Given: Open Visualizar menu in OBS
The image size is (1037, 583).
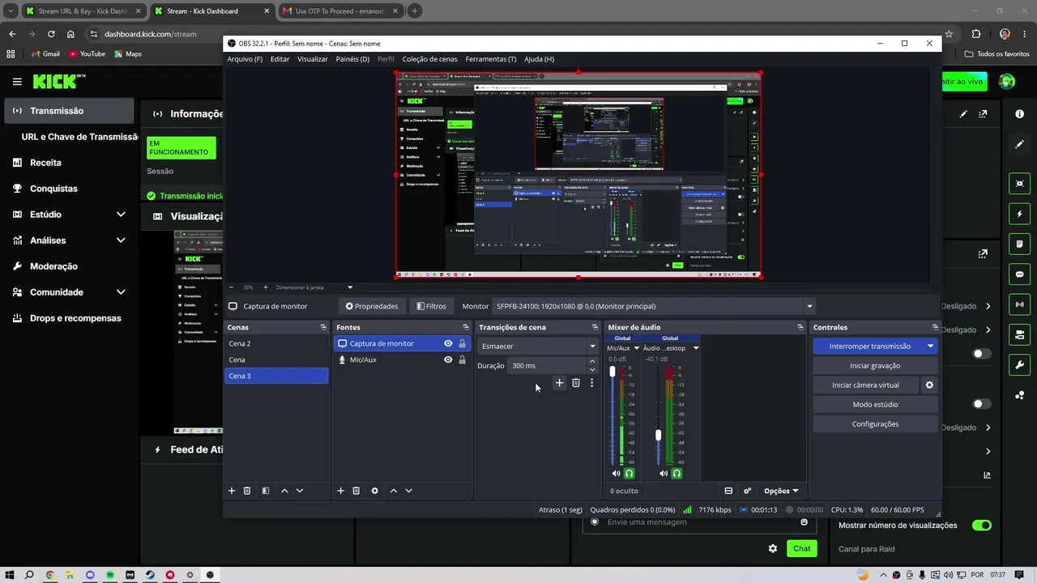Looking at the screenshot, I should pyautogui.click(x=313, y=59).
